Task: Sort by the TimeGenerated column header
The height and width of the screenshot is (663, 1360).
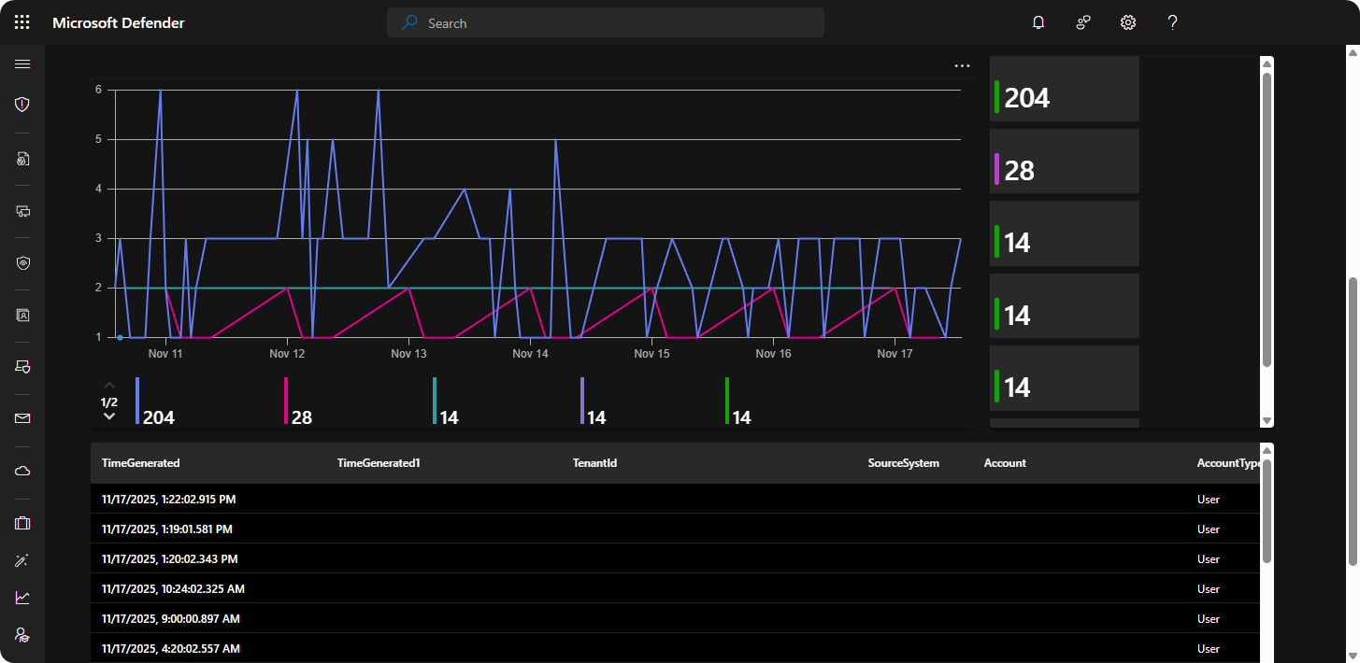Action: coord(141,463)
